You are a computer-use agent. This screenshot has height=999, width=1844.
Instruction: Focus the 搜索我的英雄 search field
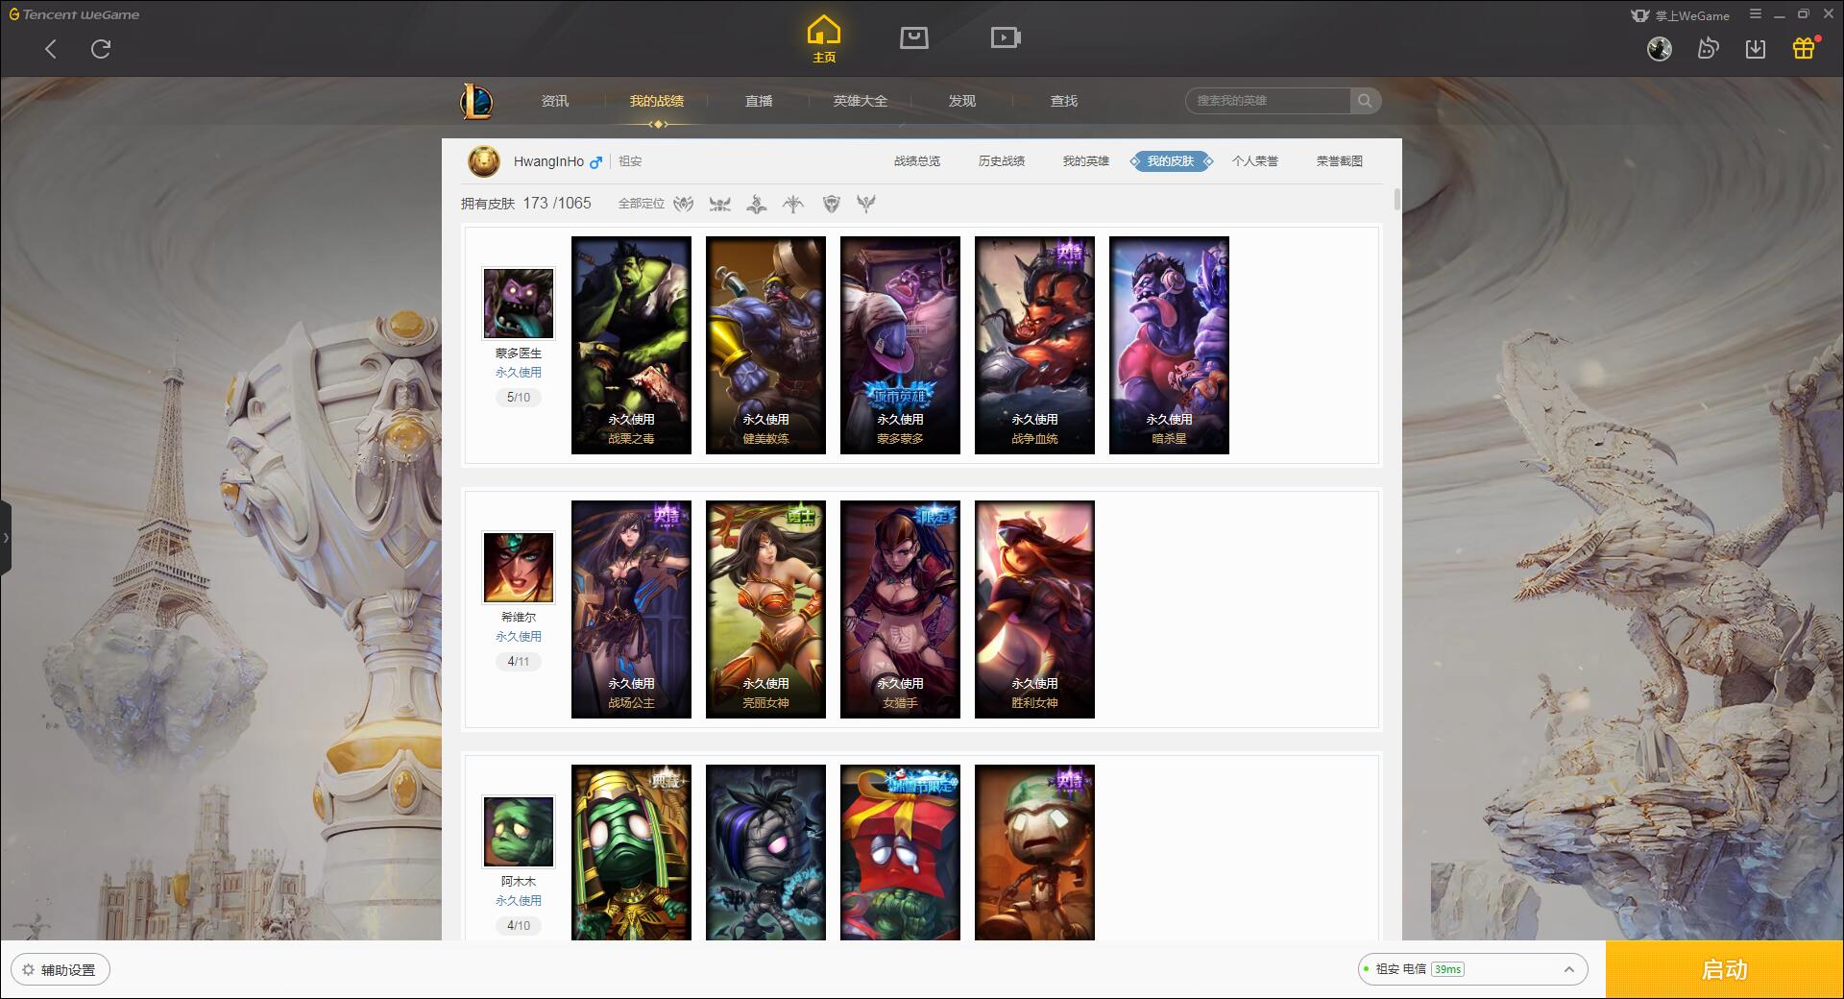1268,101
